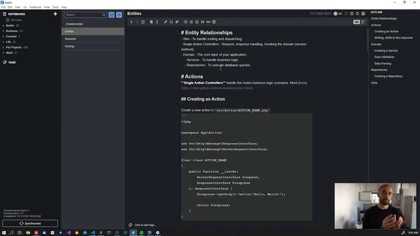The image size is (420, 236).
Task: Expand the Business notebook
Action: pyautogui.click(x=3, y=31)
